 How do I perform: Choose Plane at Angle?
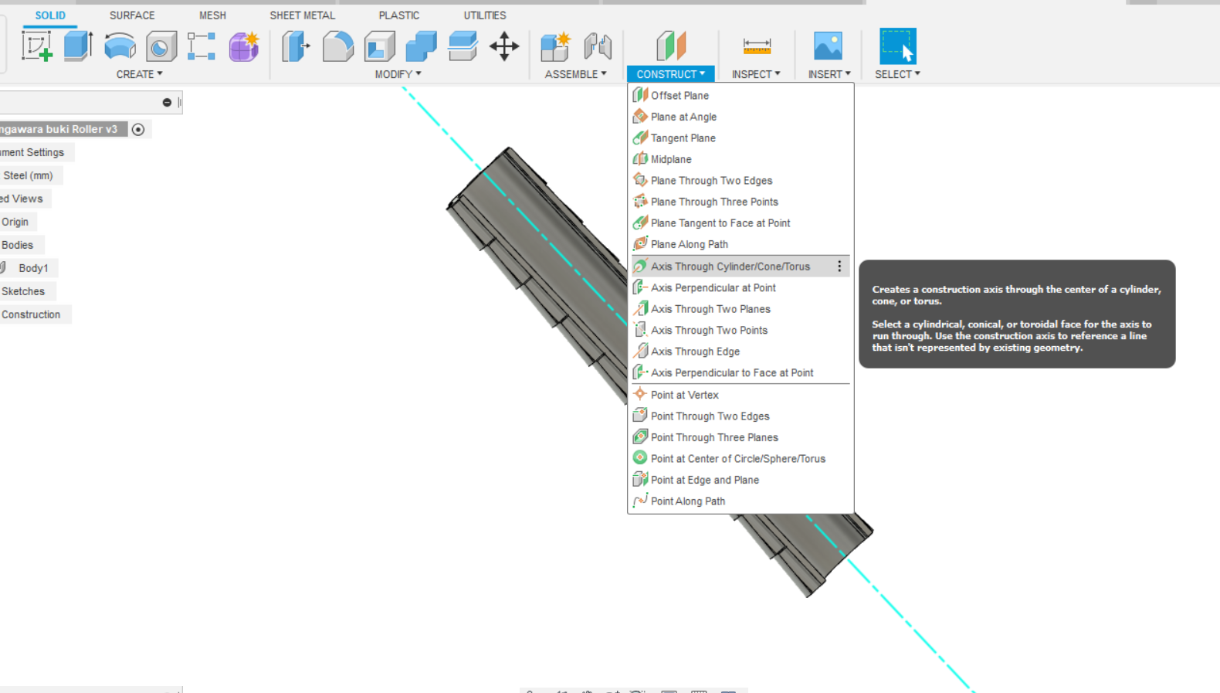740,117
